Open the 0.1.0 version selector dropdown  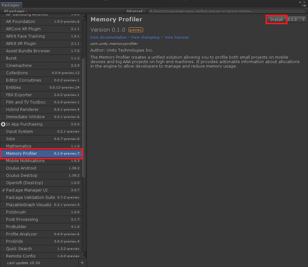[296, 19]
